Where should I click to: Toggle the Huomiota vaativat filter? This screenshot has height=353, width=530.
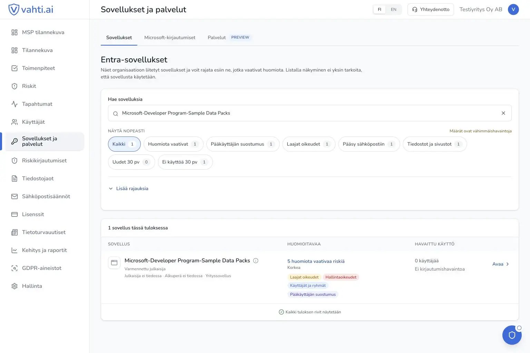(x=174, y=144)
